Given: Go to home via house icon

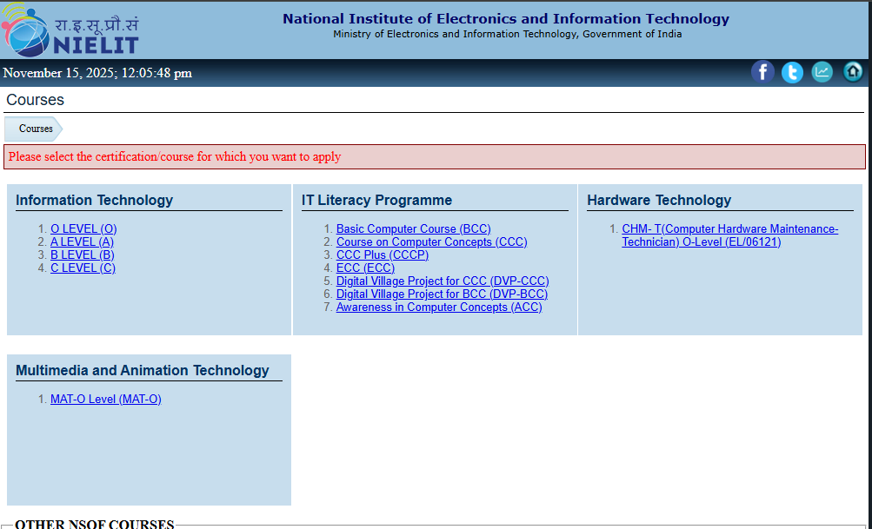Looking at the screenshot, I should click(853, 72).
